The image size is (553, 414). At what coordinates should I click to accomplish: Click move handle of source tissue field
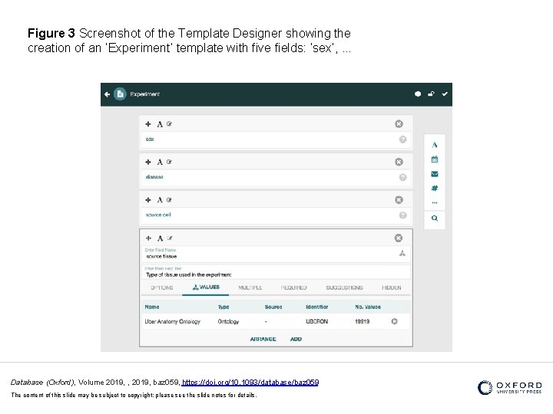[148, 238]
